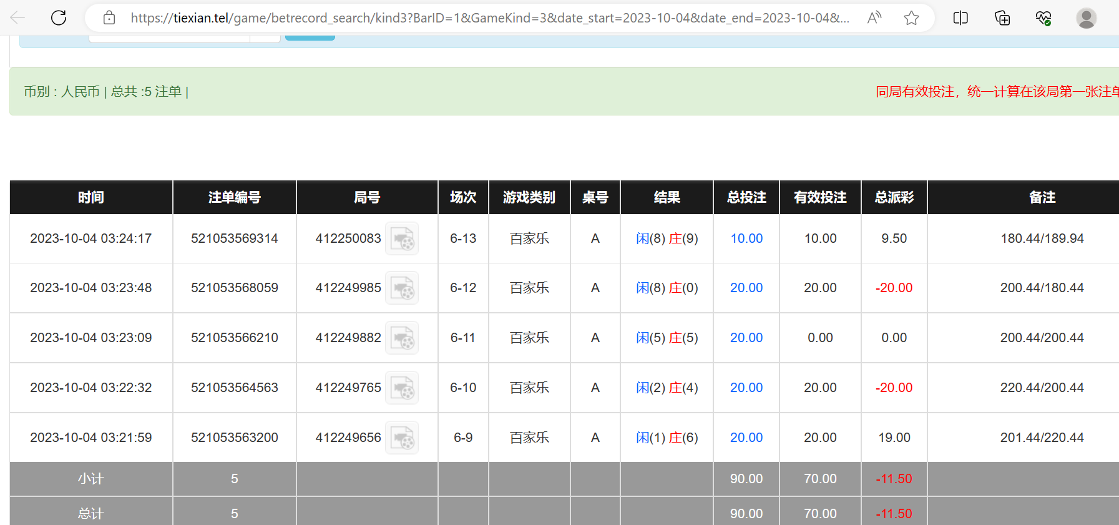This screenshot has width=1119, height=525.
Task: Play video replay for round 412249985
Action: [402, 288]
